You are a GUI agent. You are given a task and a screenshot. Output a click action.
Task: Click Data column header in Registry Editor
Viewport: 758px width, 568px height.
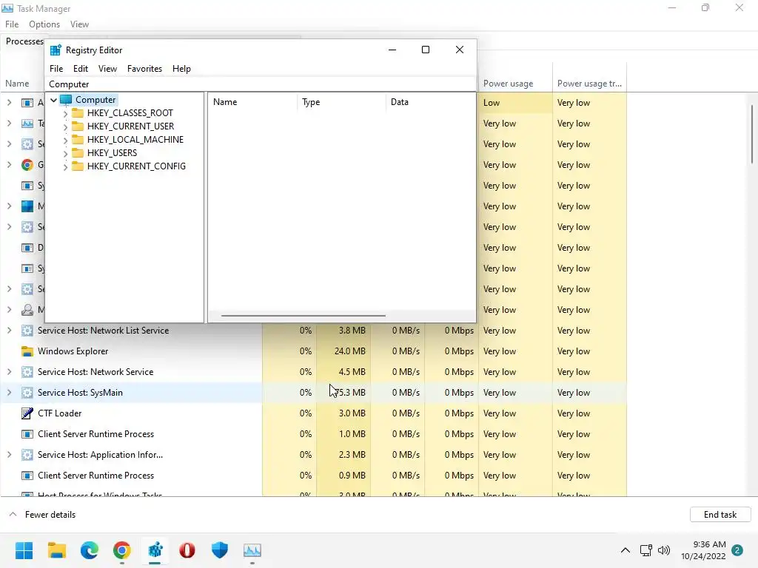click(430, 102)
